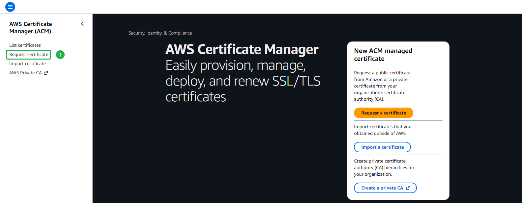Image resolution: width=522 pixels, height=203 pixels.
Task: Click Create a private CA button
Action: point(385,188)
